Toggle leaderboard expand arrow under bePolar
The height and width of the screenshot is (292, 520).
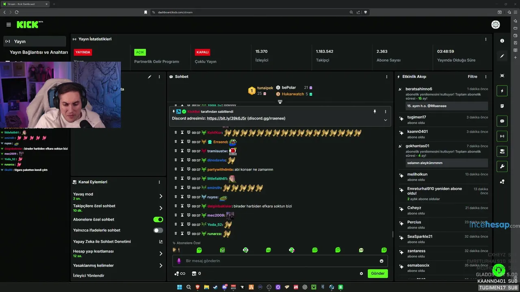click(x=280, y=102)
